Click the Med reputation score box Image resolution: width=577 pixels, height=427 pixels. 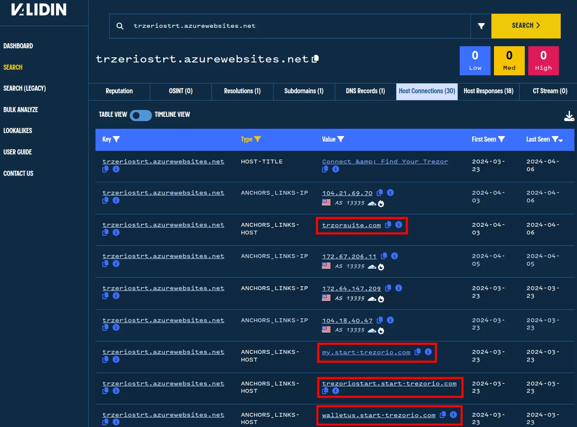click(x=509, y=61)
